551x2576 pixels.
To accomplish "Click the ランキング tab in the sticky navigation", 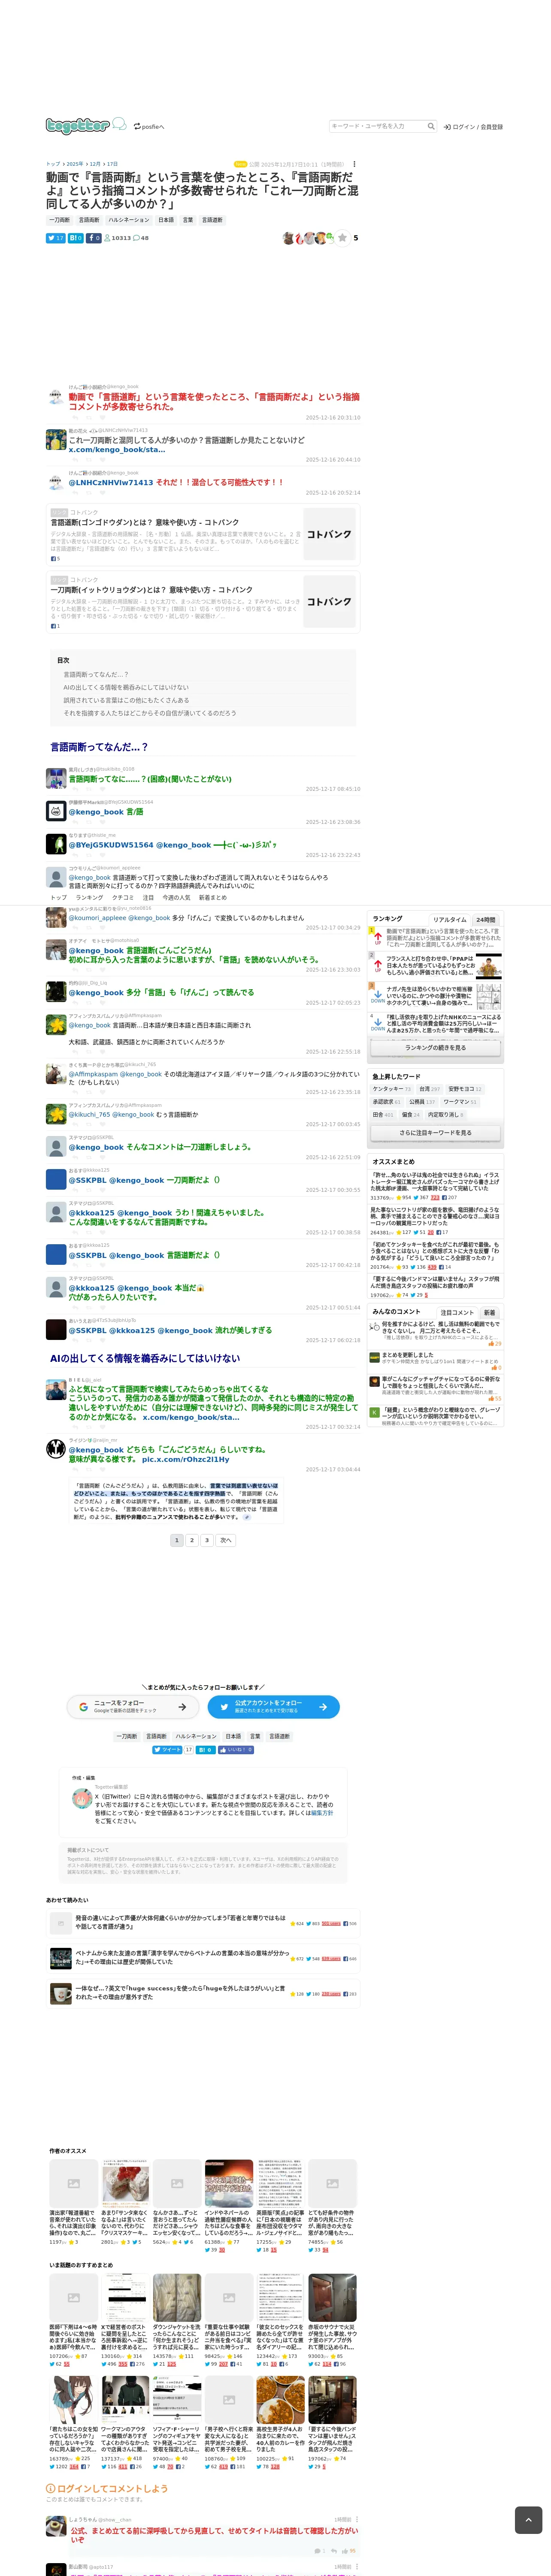I will (x=89, y=898).
